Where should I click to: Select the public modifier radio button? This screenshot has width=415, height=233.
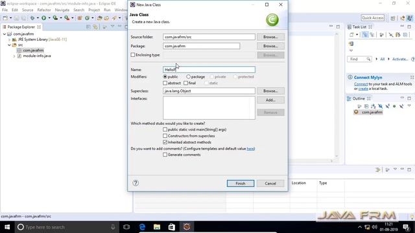click(165, 76)
